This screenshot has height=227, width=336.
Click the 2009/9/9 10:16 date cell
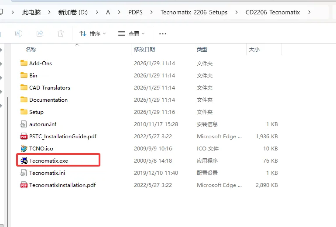[x=153, y=148]
